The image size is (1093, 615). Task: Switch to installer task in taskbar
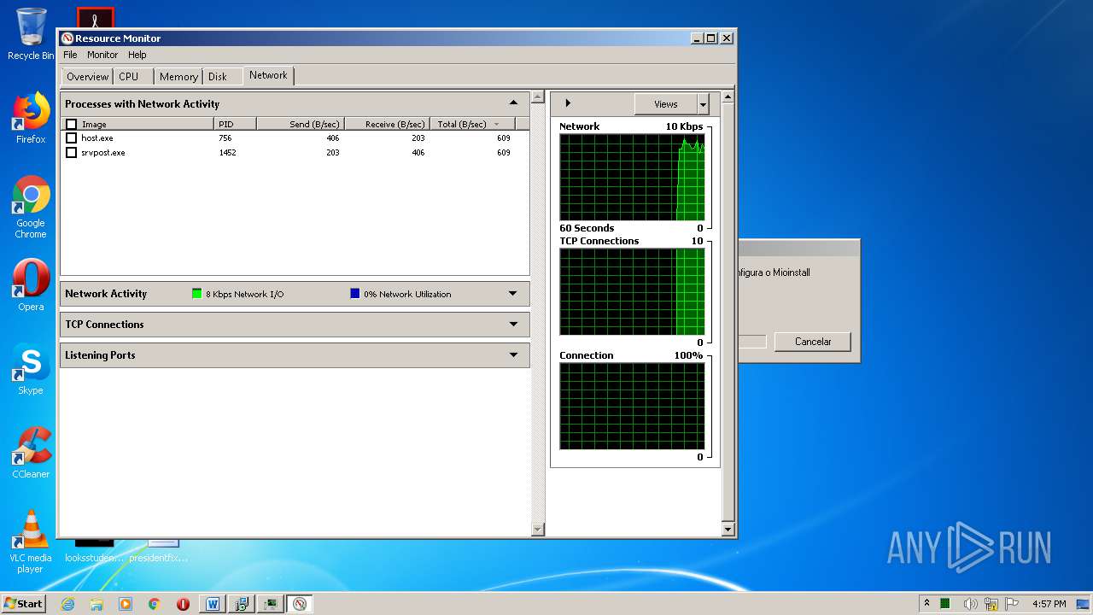click(242, 604)
